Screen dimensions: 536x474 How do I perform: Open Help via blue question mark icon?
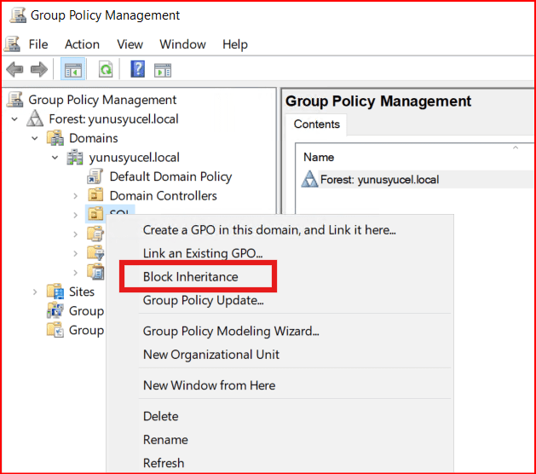coord(137,70)
